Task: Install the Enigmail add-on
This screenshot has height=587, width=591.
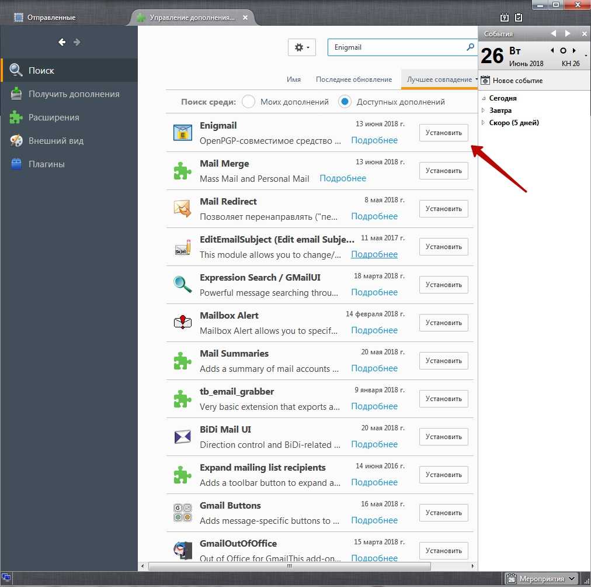Action: click(443, 133)
